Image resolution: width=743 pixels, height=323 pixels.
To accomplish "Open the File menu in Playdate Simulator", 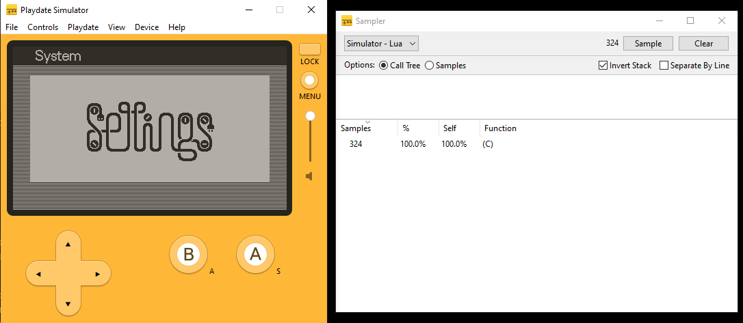I will [12, 27].
